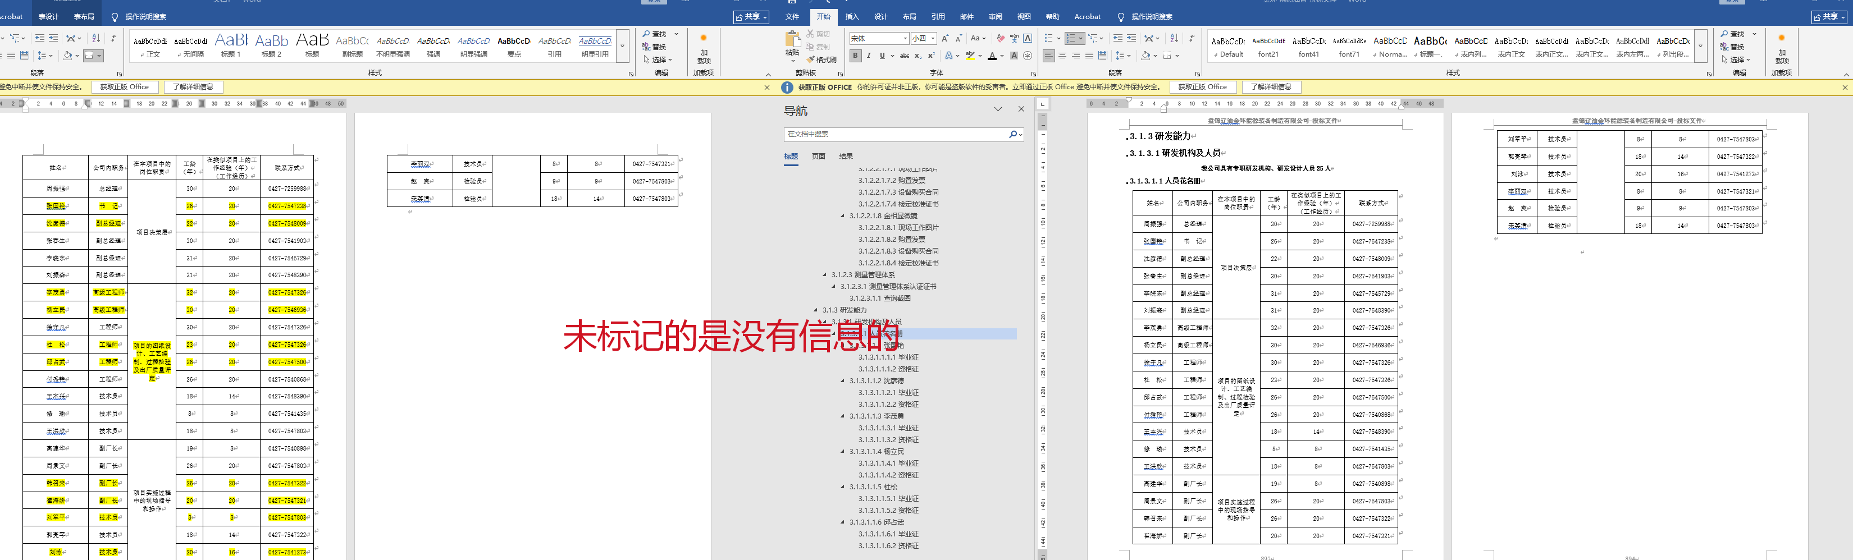Open the phonetic guide (wén) tool
This screenshot has height=560, width=1853.
point(1014,38)
